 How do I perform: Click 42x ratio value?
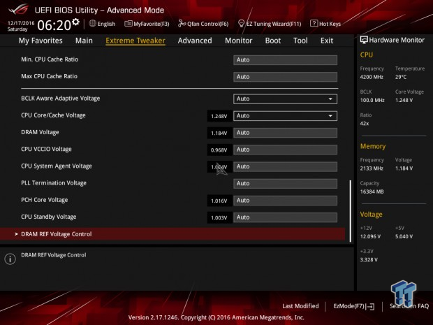[x=365, y=124]
